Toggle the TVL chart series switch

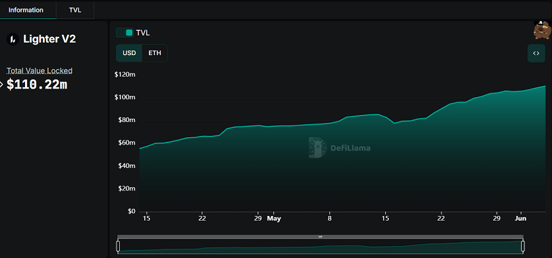[x=125, y=33]
